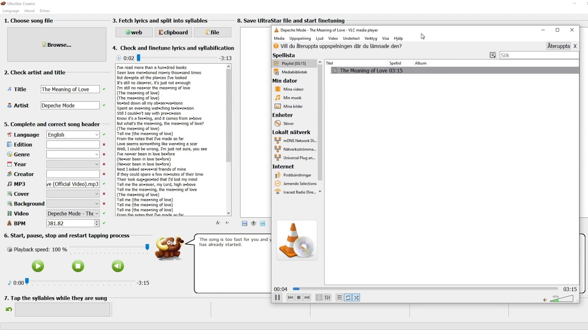Screen dimensions: 588x330
Task: Select The Meaning of Love playlist row
Action: 455,71
